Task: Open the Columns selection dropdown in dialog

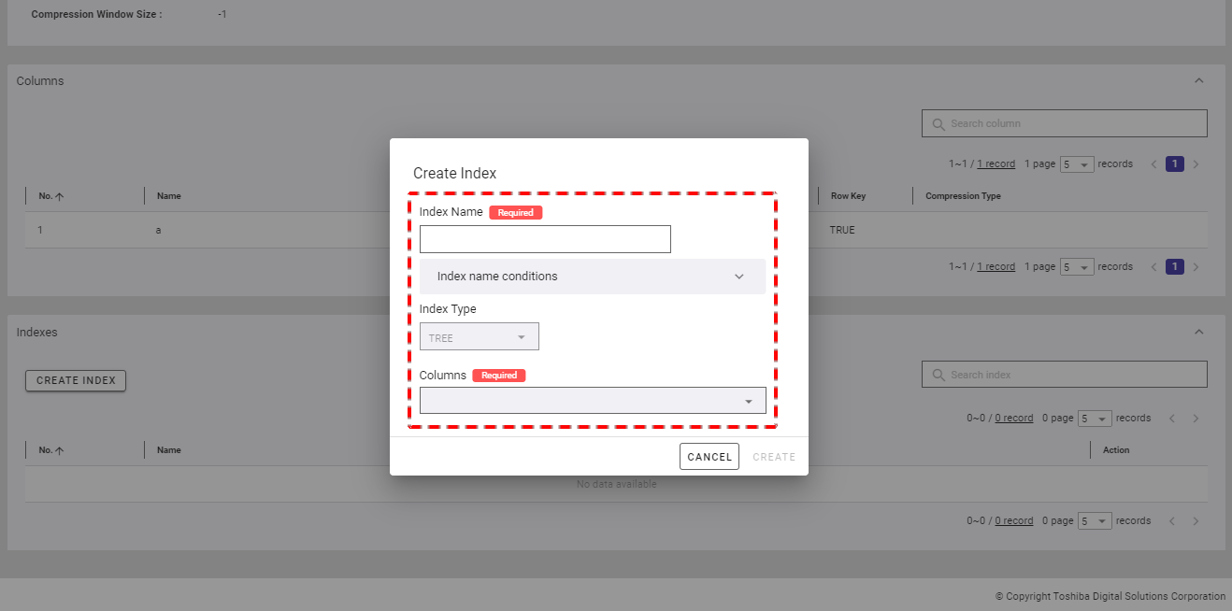Action: [x=593, y=401]
